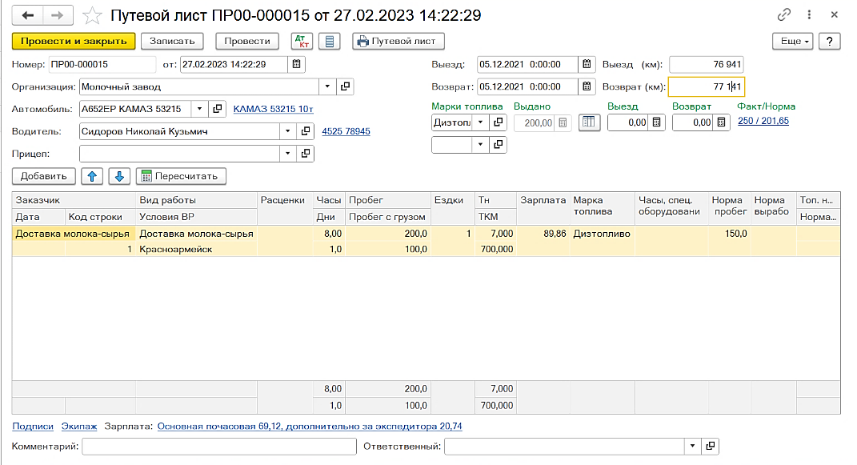Open calculator for Выдано 200,00 field
Image resolution: width=857 pixels, height=465 pixels.
click(563, 123)
